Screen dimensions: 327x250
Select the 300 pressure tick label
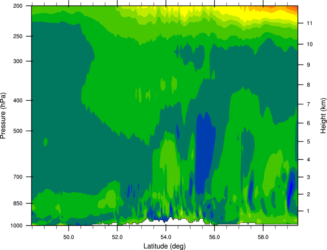tap(18, 61)
